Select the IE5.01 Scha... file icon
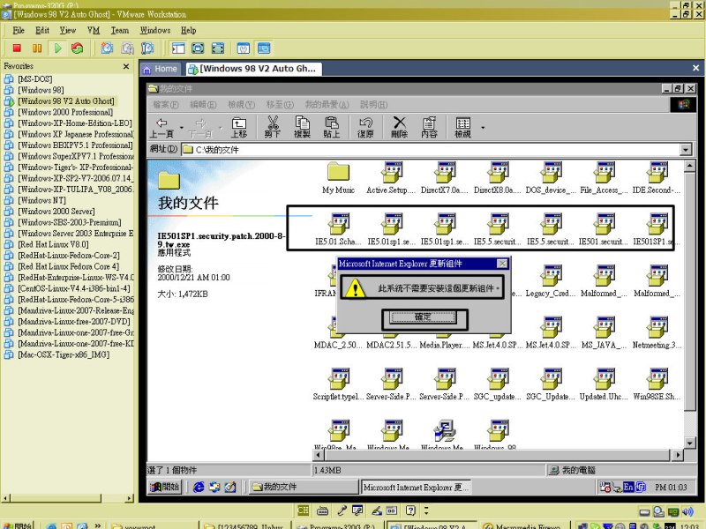706x529 pixels. (x=339, y=230)
